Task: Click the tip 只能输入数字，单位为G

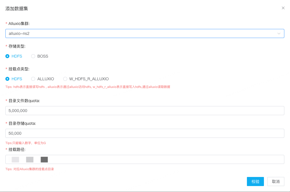Action: 26,143
